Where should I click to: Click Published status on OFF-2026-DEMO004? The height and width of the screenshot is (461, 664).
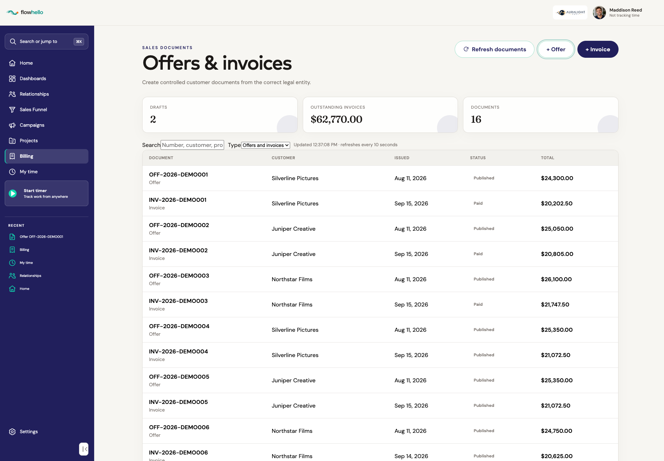(484, 330)
